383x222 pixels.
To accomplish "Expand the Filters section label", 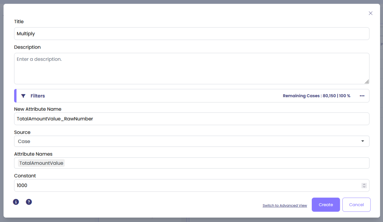I will coord(38,96).
